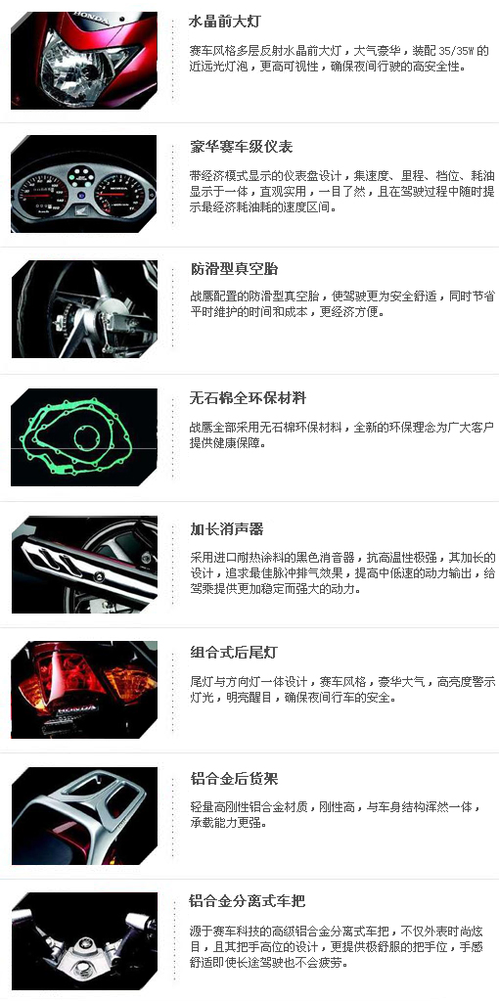Open the split aluminum handlebar thumbnail

84,941
